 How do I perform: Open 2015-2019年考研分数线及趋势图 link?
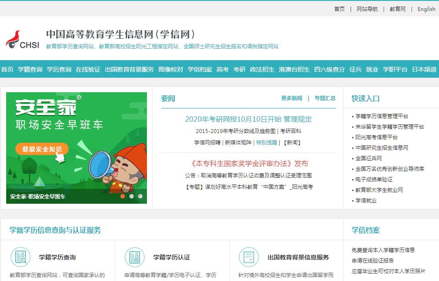235,131
